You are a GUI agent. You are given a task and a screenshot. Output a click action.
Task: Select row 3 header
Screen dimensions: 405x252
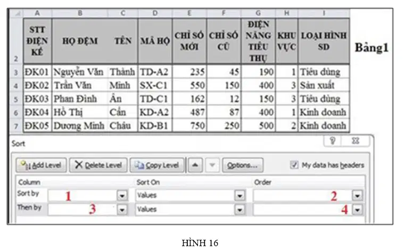16,72
